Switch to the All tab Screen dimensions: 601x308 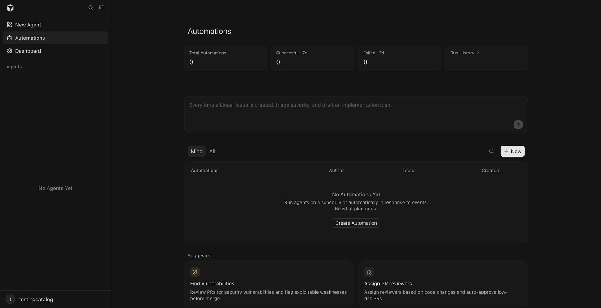[x=212, y=151]
